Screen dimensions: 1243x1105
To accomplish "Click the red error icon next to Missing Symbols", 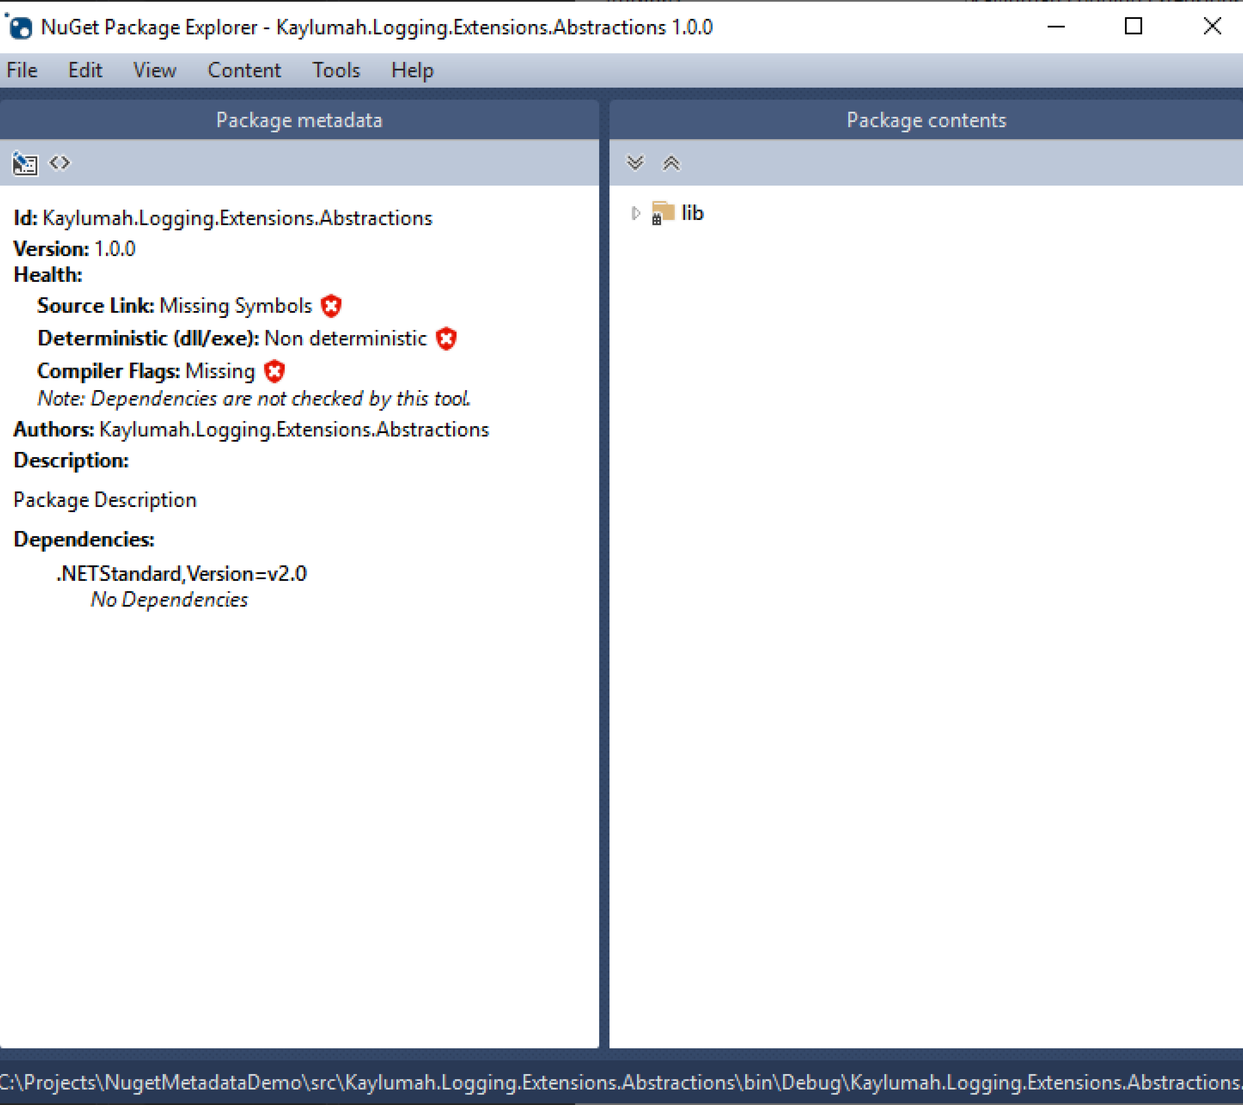I will click(x=331, y=305).
